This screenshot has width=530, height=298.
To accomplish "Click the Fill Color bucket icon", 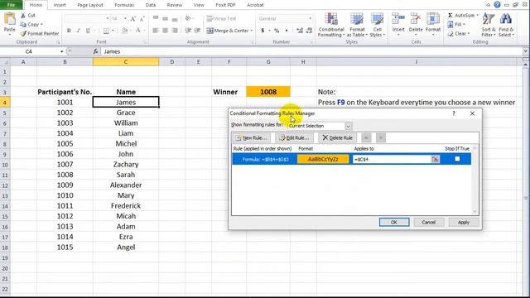I will 124,31.
